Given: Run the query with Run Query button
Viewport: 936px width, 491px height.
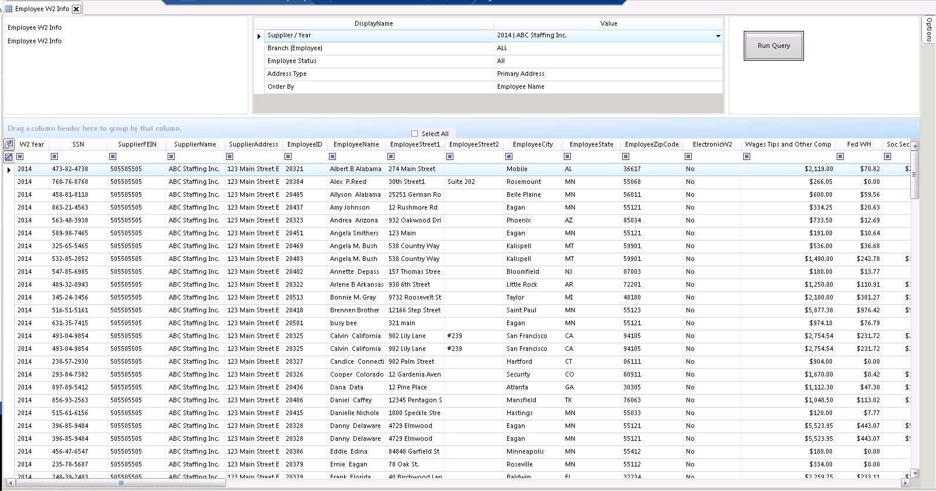Looking at the screenshot, I should (774, 46).
